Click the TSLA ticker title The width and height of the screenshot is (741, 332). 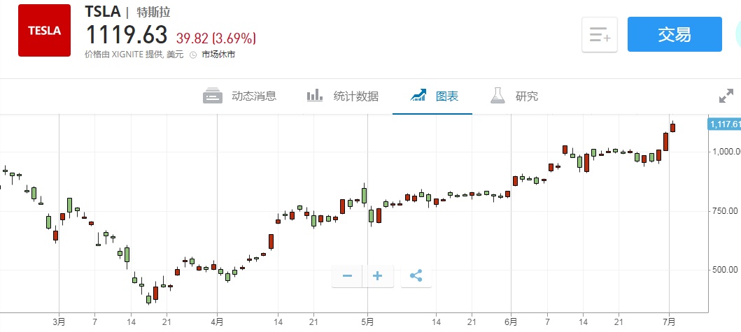point(103,12)
